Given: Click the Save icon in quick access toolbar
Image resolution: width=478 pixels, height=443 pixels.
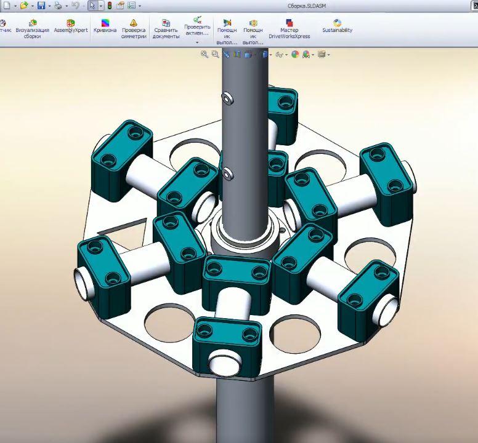Looking at the screenshot, I should pyautogui.click(x=41, y=6).
